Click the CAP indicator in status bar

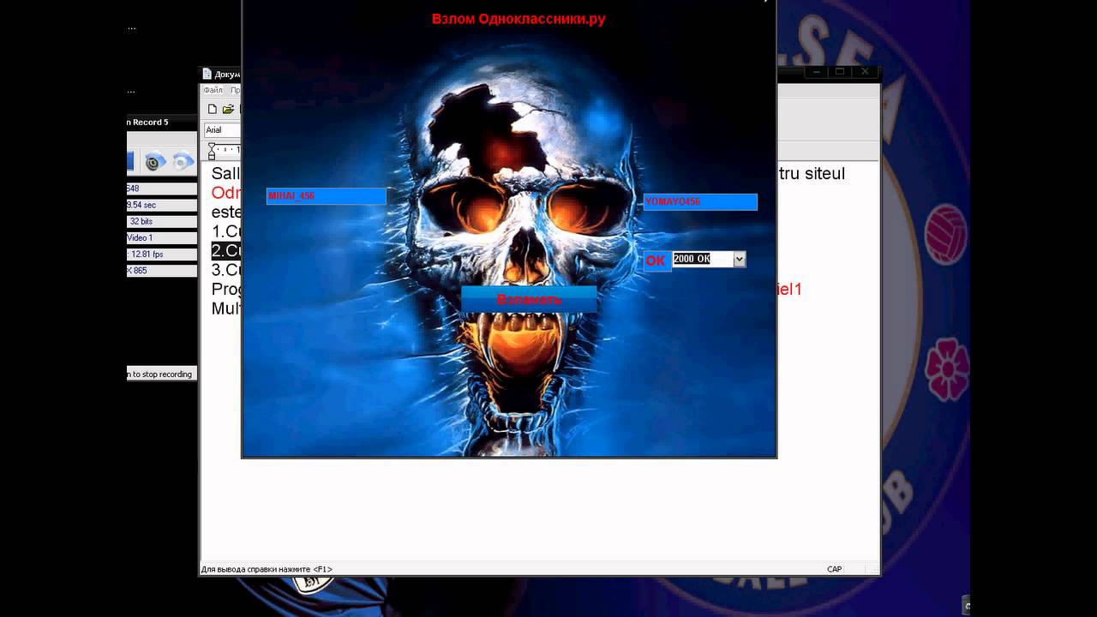[x=834, y=569]
